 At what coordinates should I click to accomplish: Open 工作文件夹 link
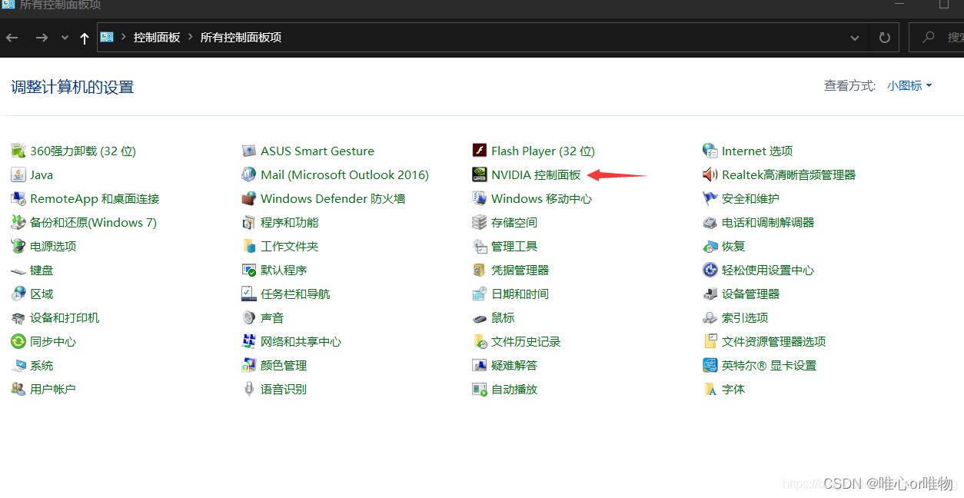(x=289, y=246)
